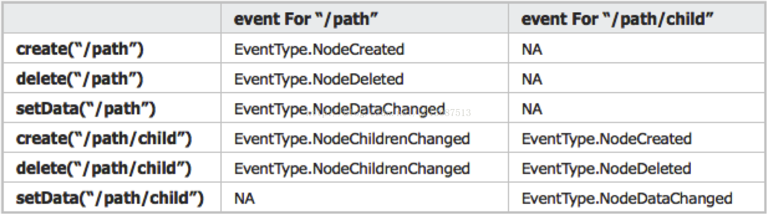Select the setData("/path/child") row label
Image resolution: width=767 pixels, height=214 pixels.
(110, 199)
